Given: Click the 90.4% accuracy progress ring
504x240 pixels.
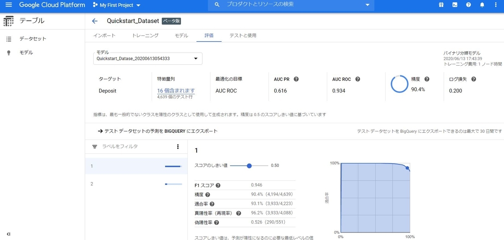Looking at the screenshot, I should (x=399, y=84).
